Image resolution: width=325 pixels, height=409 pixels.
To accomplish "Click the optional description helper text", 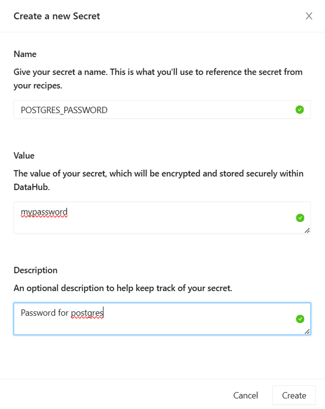I will coord(123,288).
